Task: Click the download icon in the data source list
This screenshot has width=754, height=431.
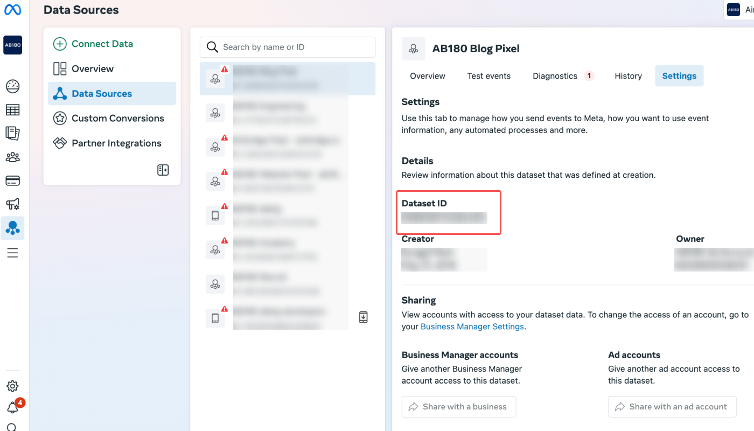Action: [364, 317]
